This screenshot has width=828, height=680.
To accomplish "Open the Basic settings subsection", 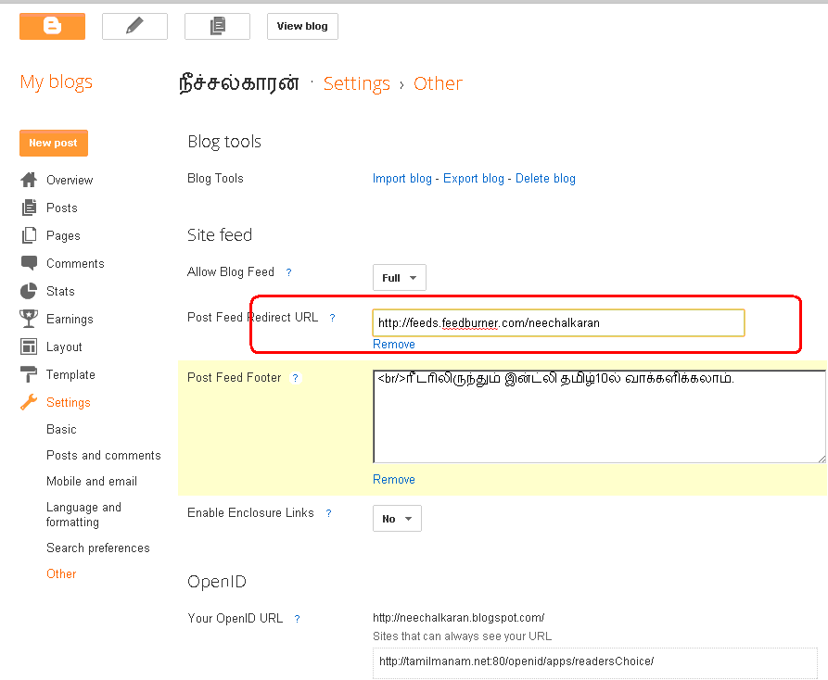I will click(x=61, y=430).
